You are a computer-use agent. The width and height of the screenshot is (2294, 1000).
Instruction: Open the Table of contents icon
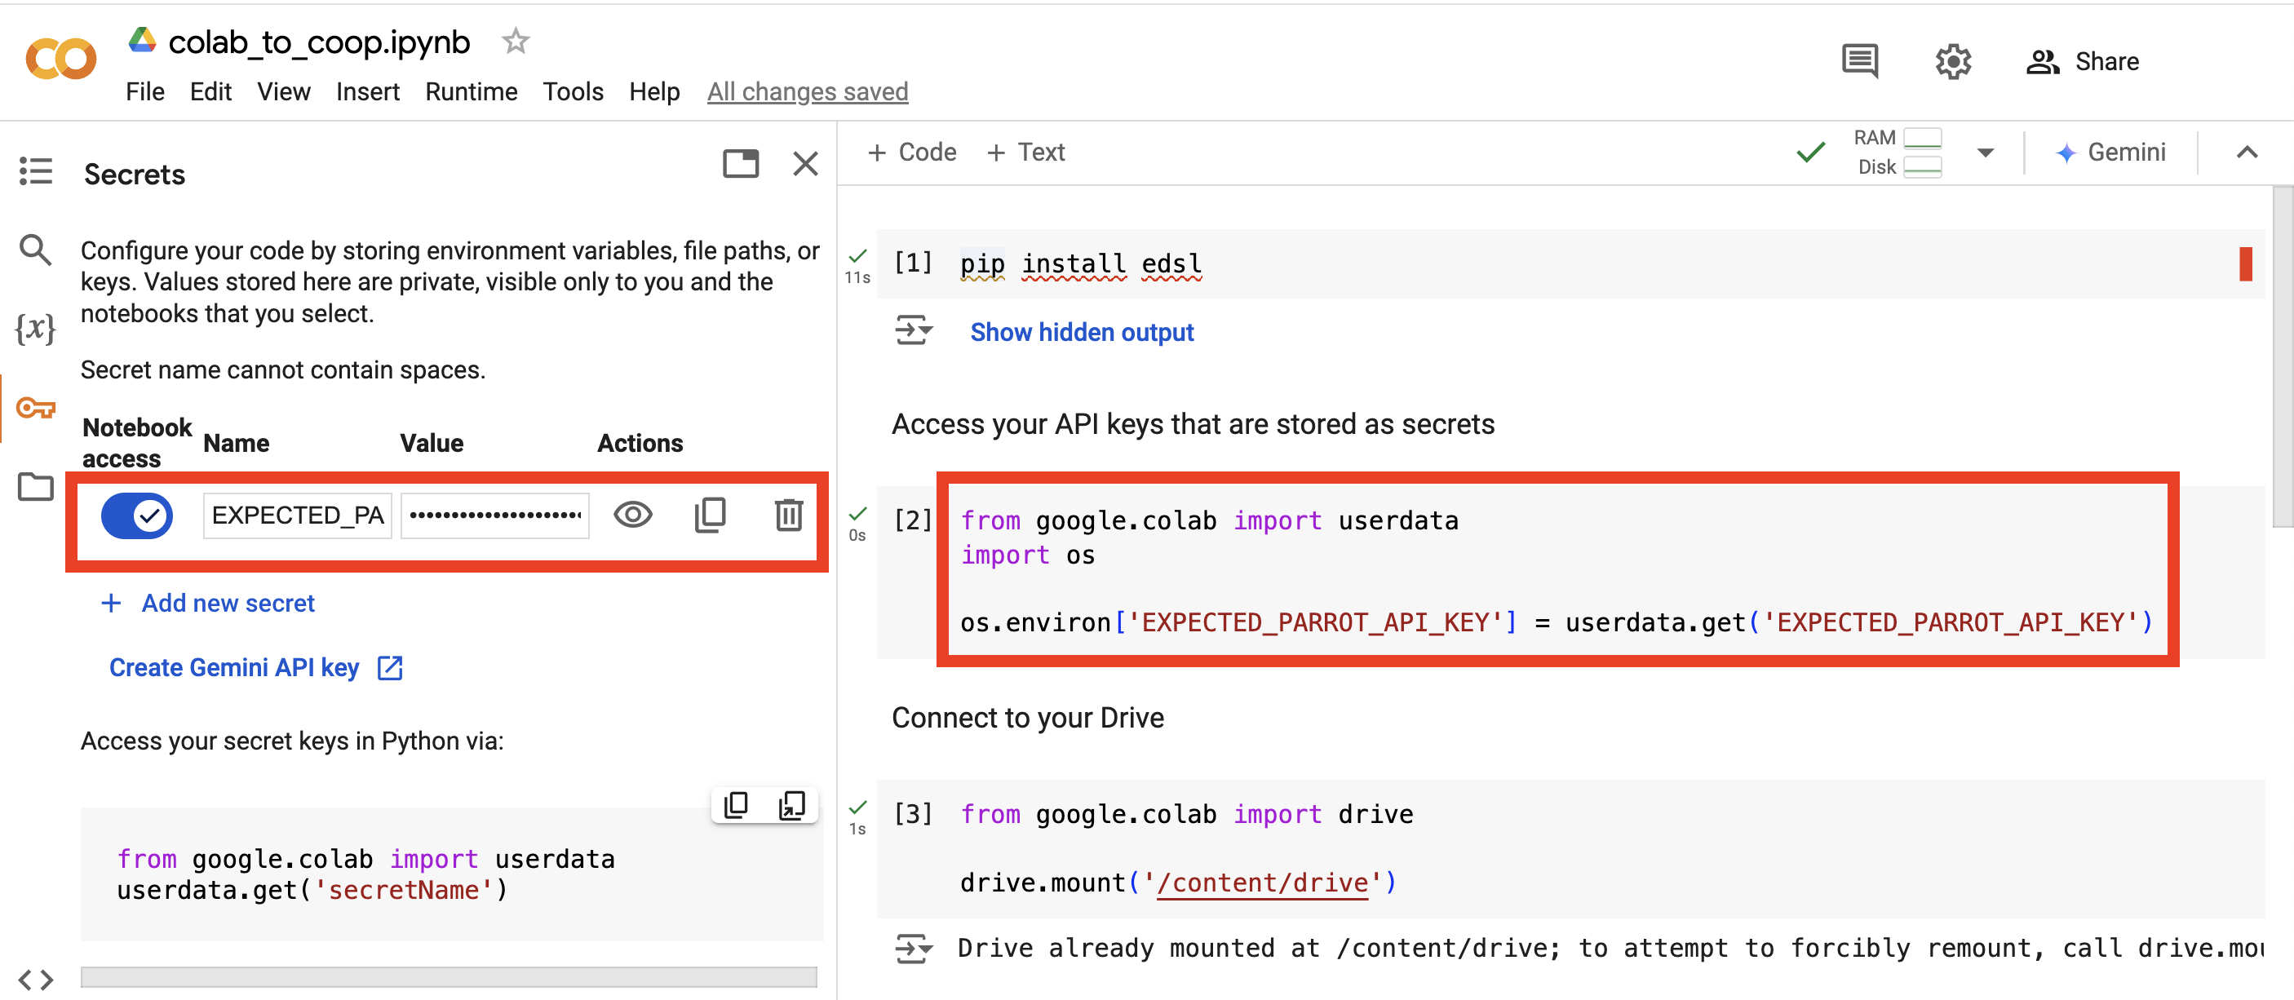(x=36, y=171)
